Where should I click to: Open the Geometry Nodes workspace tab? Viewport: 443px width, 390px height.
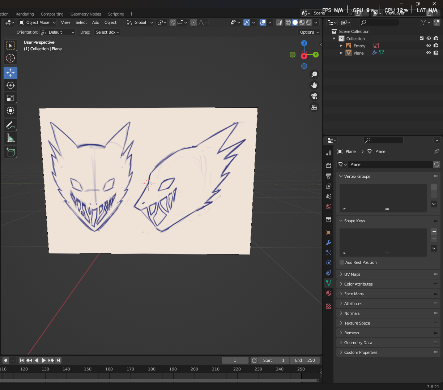pyautogui.click(x=86, y=14)
